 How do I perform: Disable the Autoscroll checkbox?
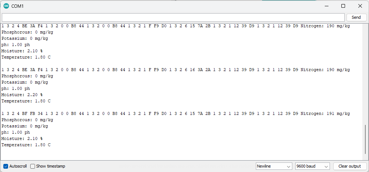(6, 166)
